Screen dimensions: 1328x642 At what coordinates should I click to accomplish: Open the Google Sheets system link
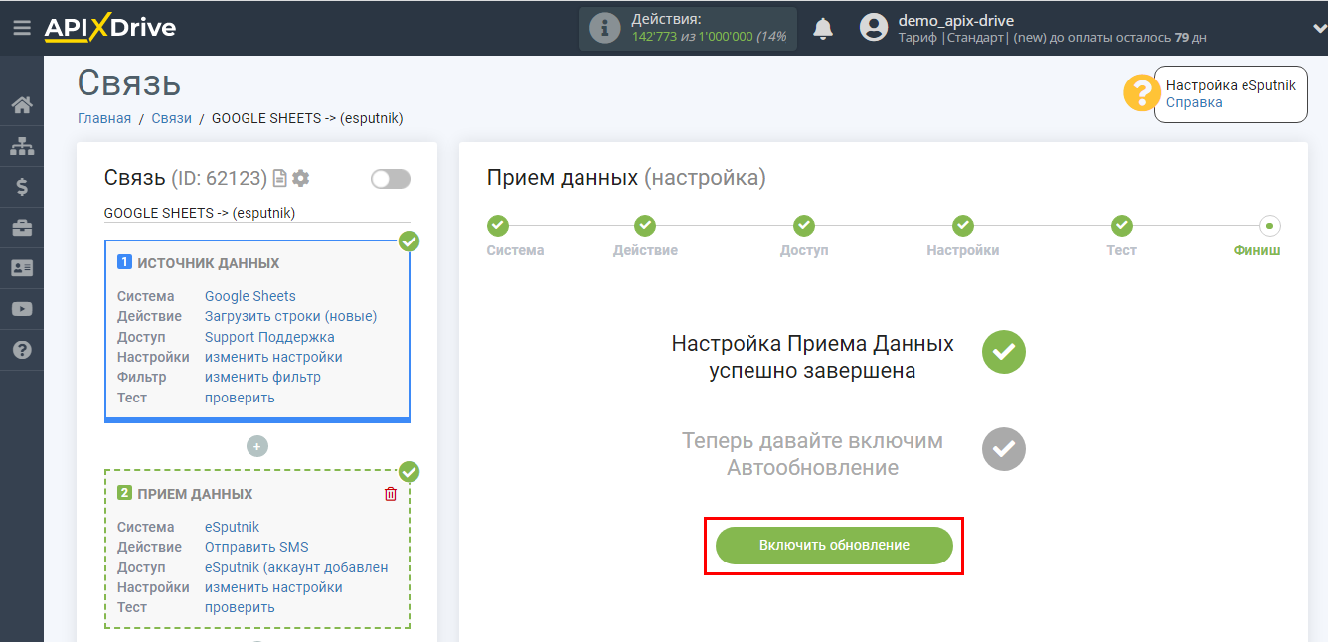(x=250, y=296)
